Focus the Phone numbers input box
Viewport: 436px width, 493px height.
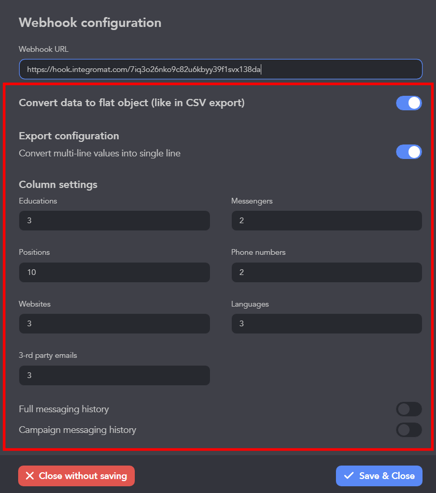(326, 272)
